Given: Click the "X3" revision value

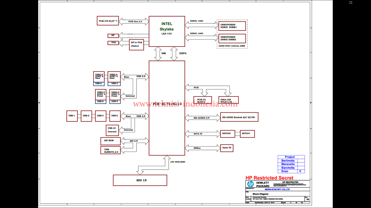Looking at the screenshot, I should click(x=308, y=199).
